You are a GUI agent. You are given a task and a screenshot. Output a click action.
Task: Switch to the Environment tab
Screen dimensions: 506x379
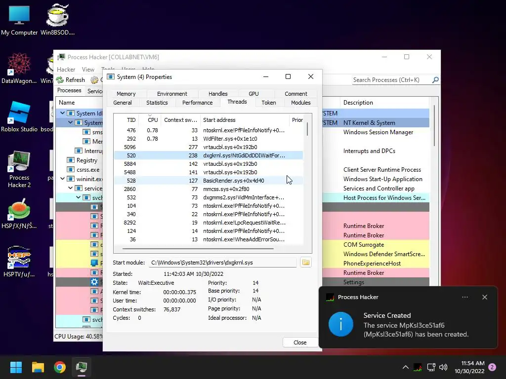pos(172,94)
